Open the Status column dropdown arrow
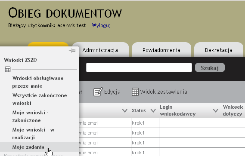 point(153,110)
